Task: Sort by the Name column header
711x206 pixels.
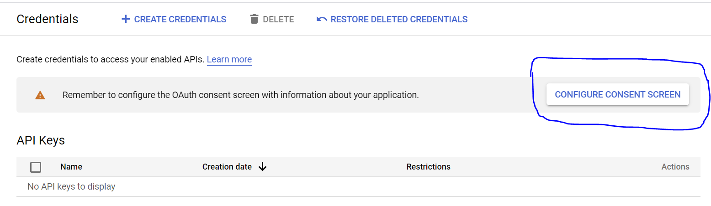Action: 71,167
